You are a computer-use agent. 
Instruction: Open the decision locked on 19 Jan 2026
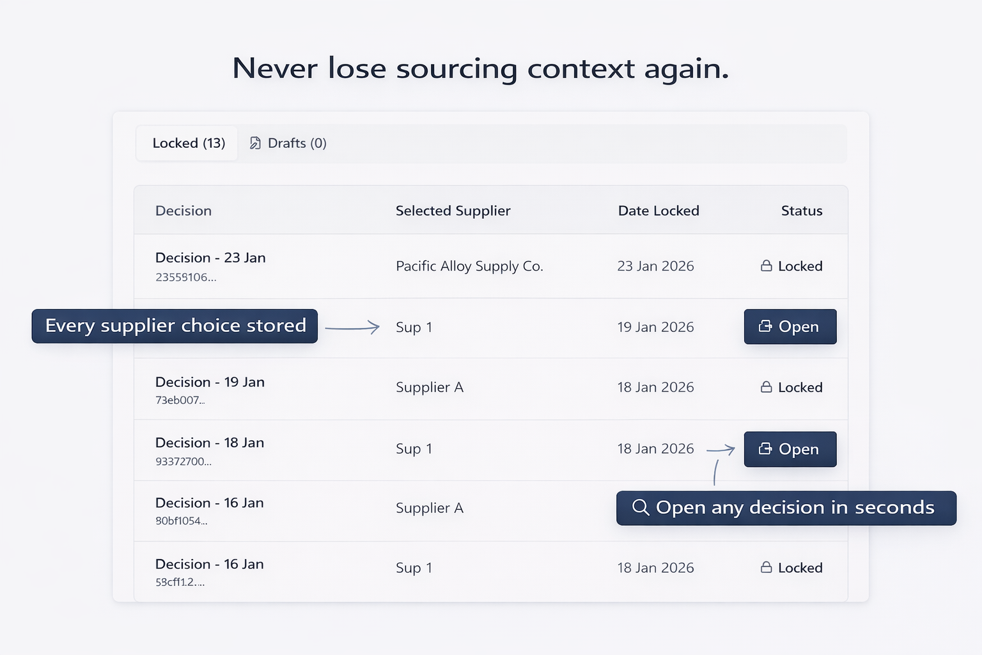pos(790,326)
